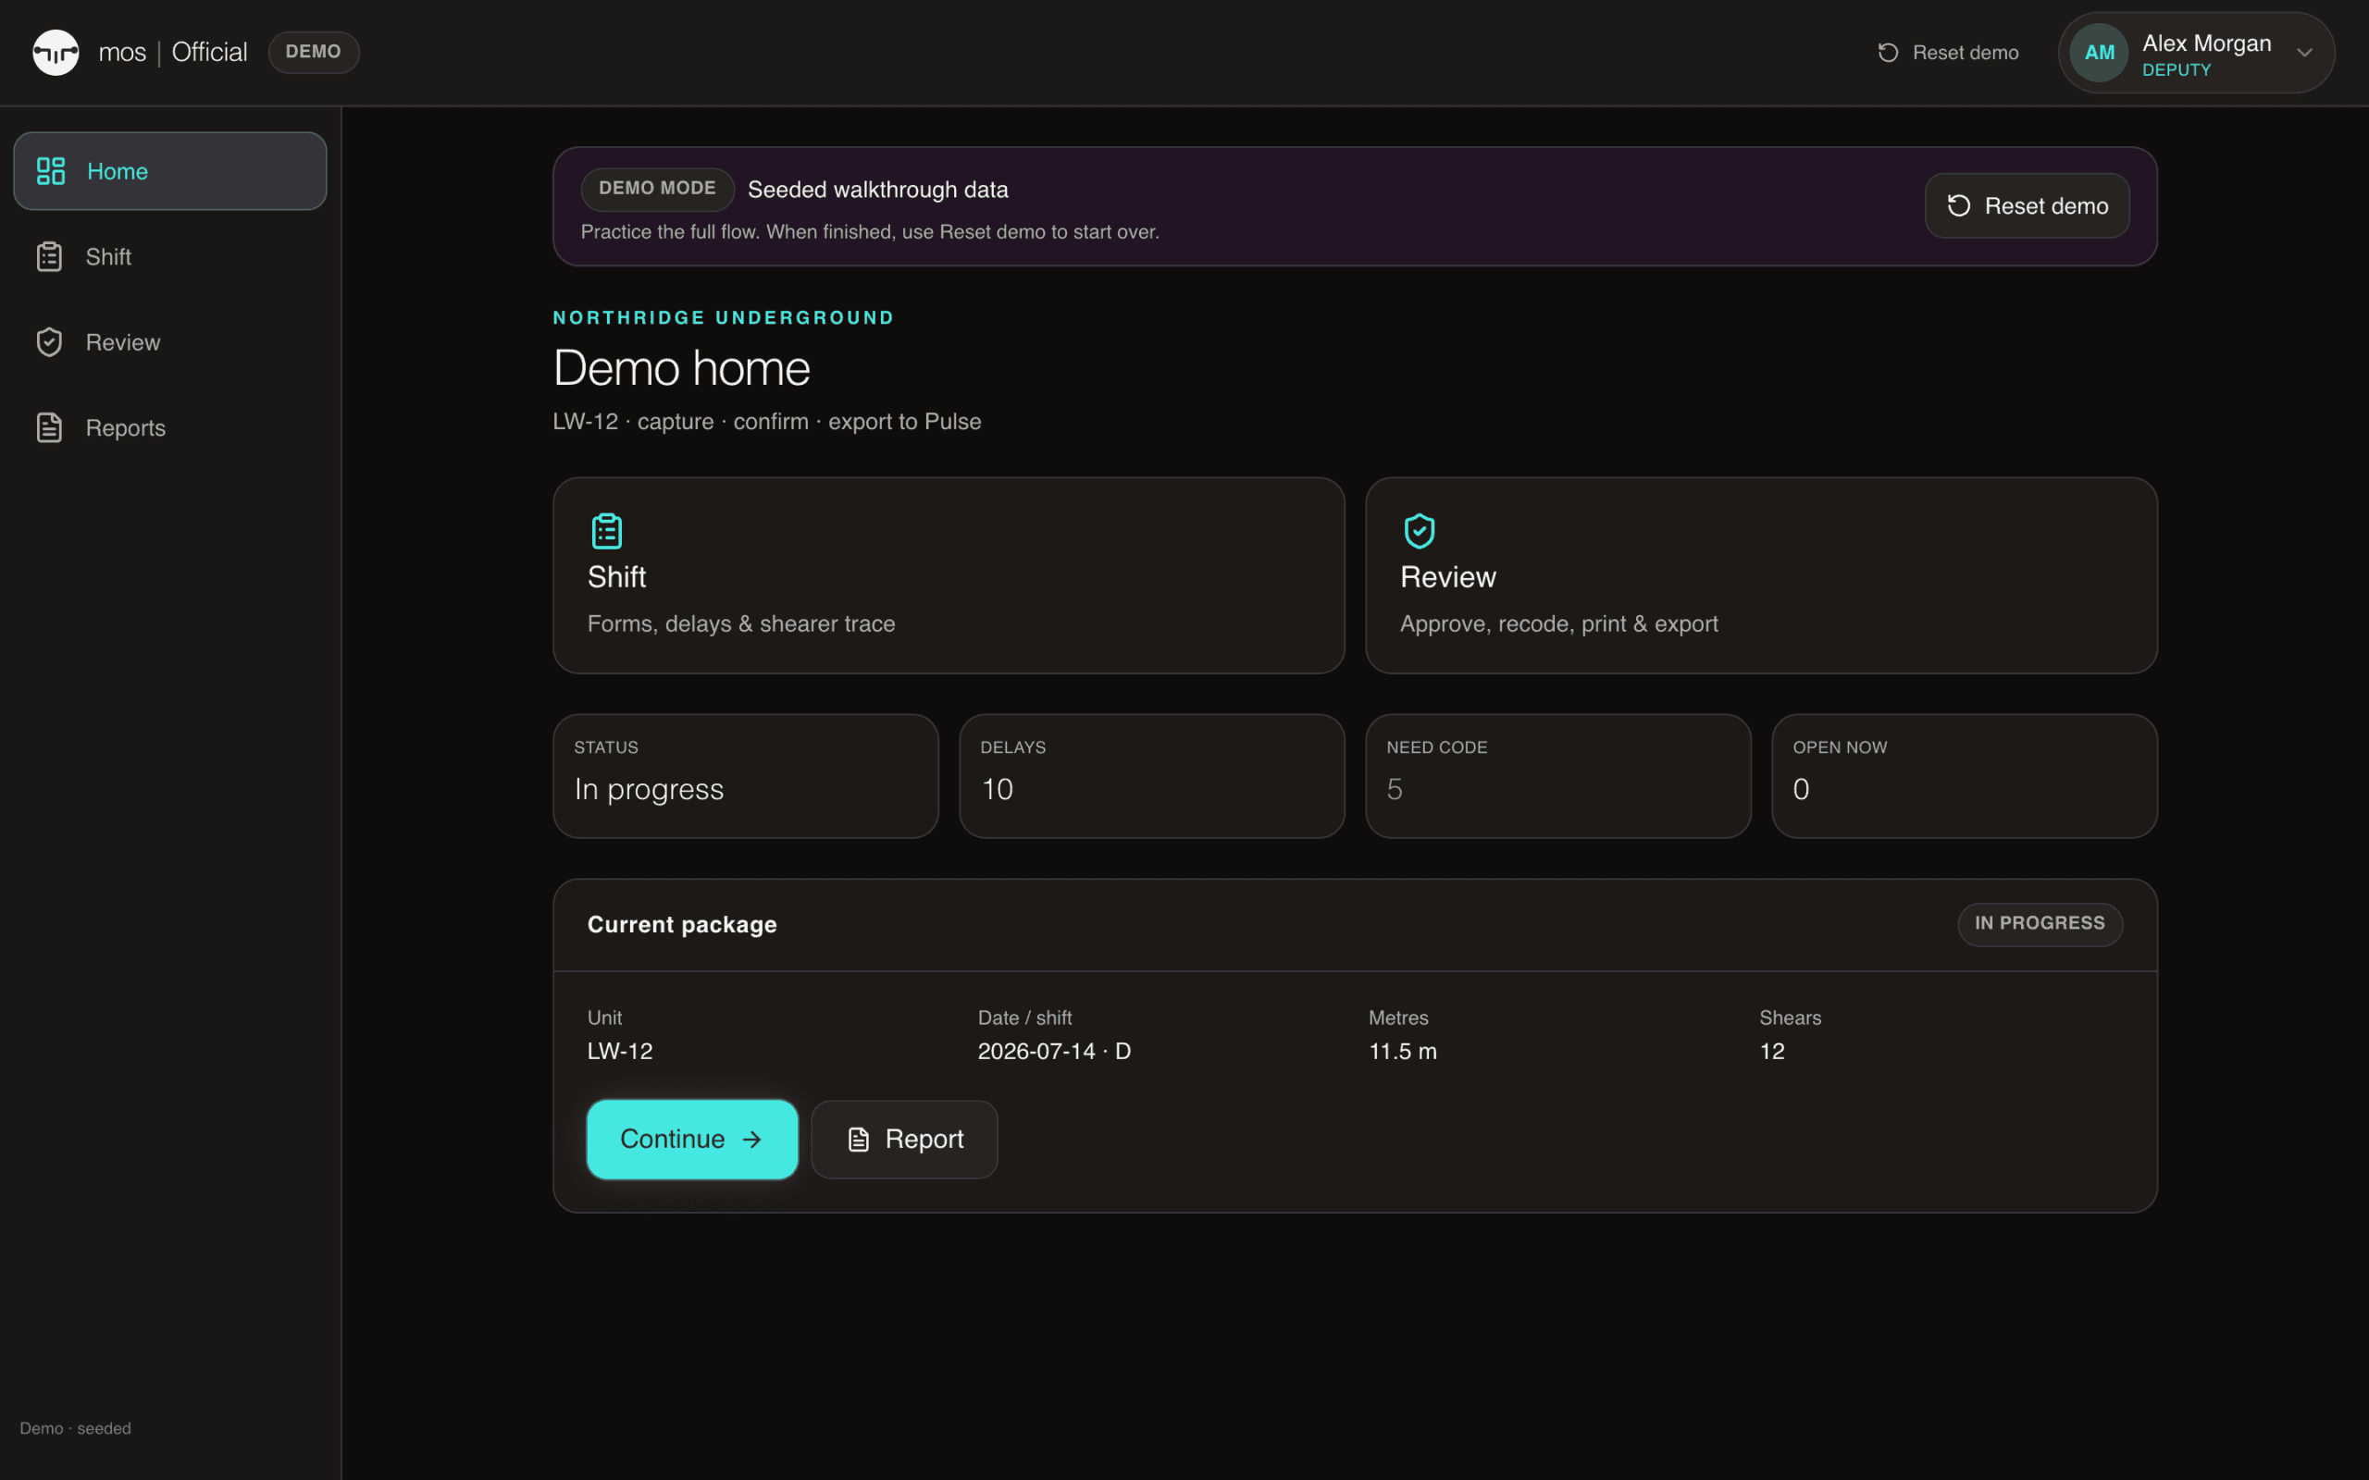Viewport: 2369px width, 1480px height.
Task: Click the arrow icon on Continue button
Action: tap(751, 1140)
